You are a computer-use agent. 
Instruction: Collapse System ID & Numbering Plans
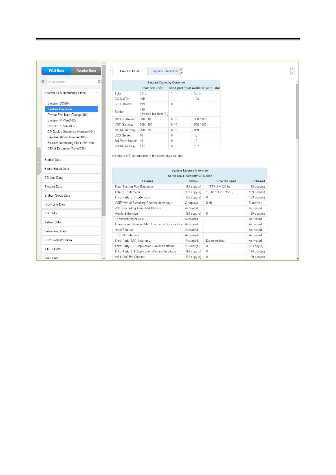97,93
